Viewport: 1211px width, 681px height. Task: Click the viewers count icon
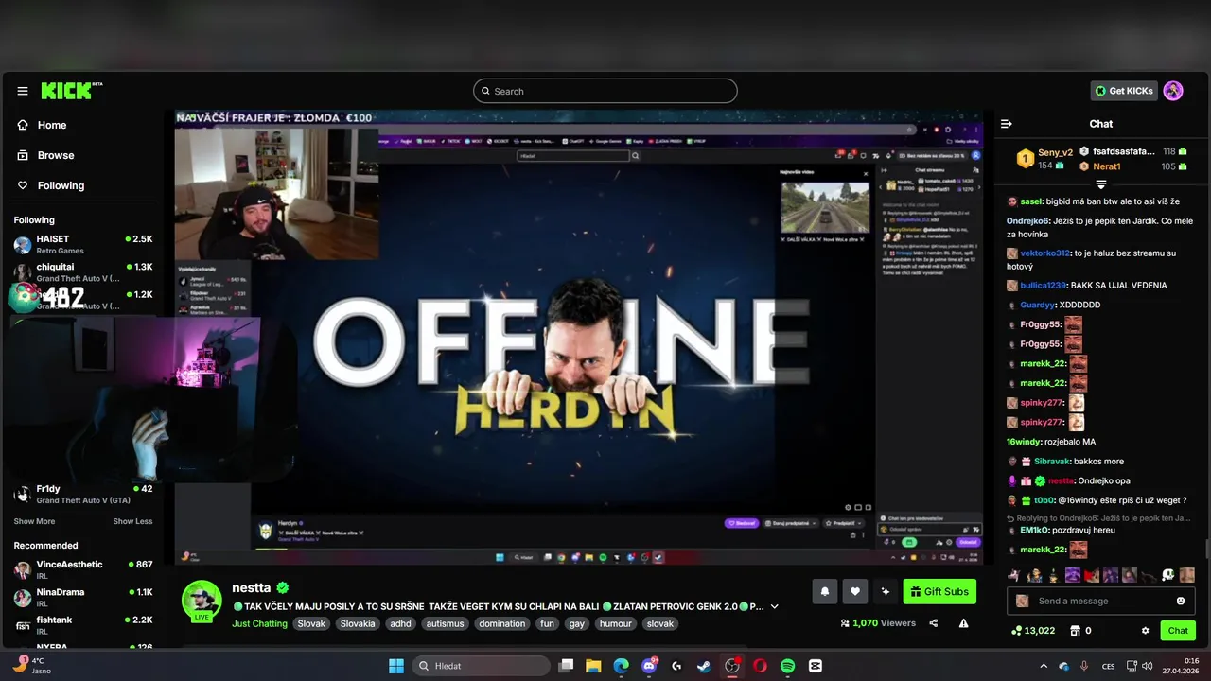[845, 623]
